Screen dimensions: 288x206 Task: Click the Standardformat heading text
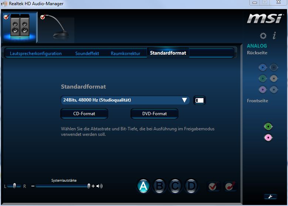coord(84,87)
